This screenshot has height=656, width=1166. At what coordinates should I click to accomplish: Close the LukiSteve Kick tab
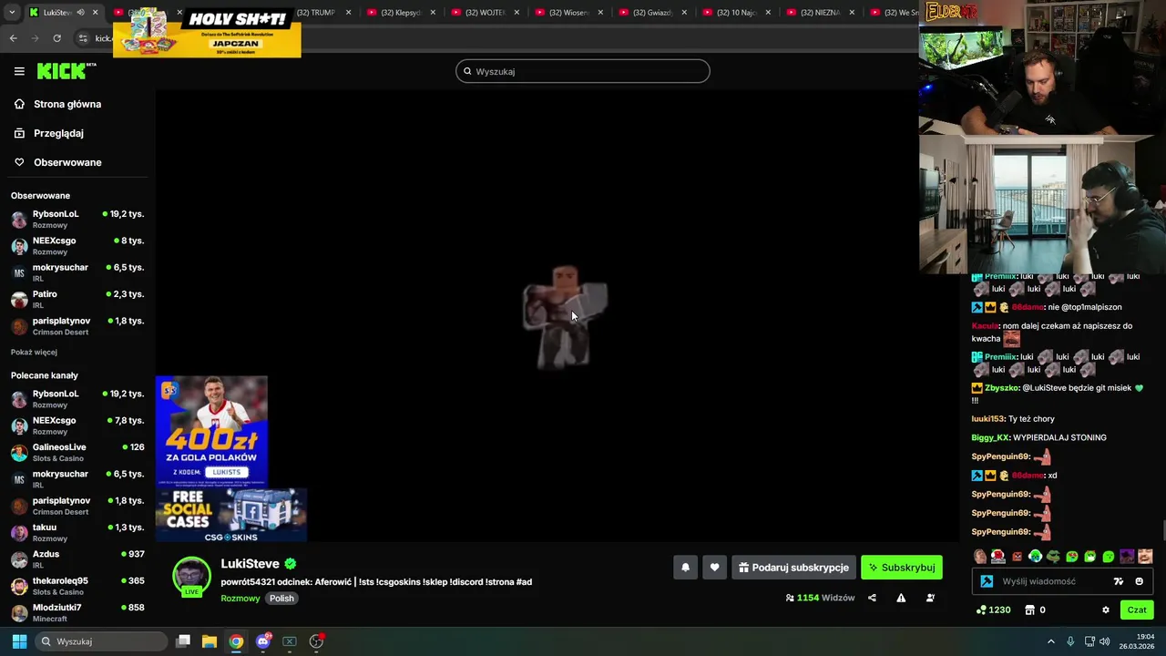pyautogui.click(x=95, y=13)
